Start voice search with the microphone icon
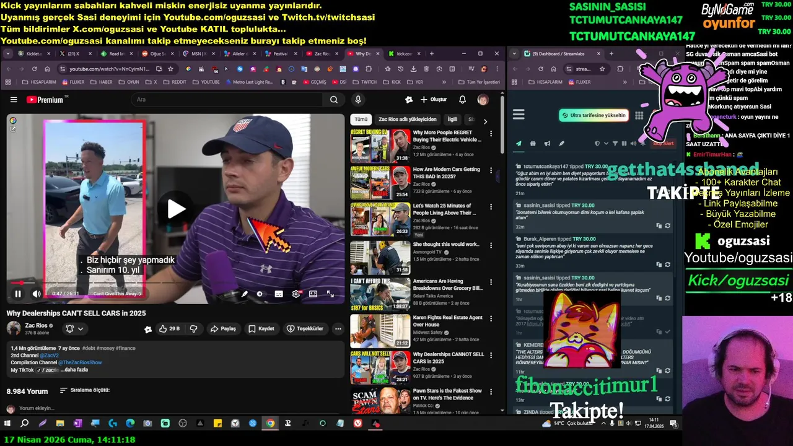This screenshot has width=793, height=446. (357, 100)
